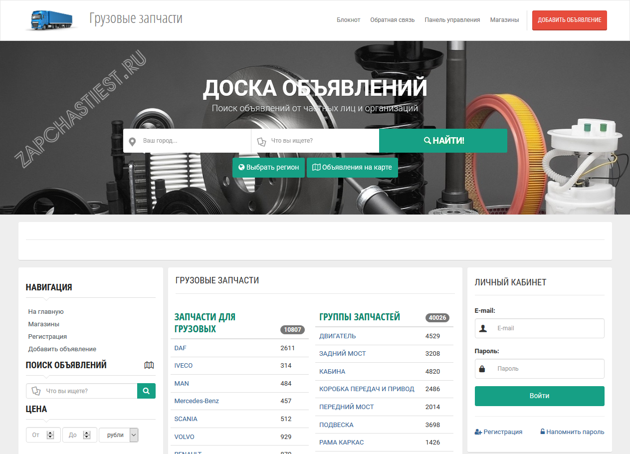The height and width of the screenshot is (454, 630).
Task: Click the blue truck logo
Action: point(51,20)
